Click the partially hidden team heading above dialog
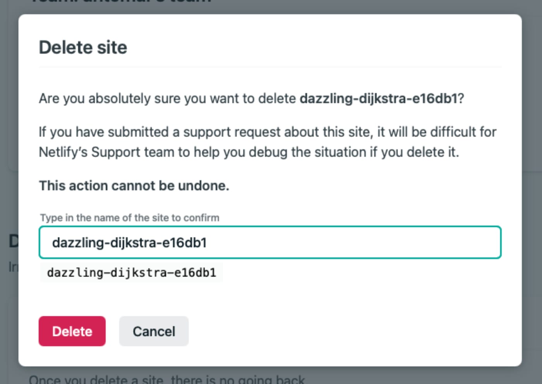The height and width of the screenshot is (384, 542). [x=121, y=2]
